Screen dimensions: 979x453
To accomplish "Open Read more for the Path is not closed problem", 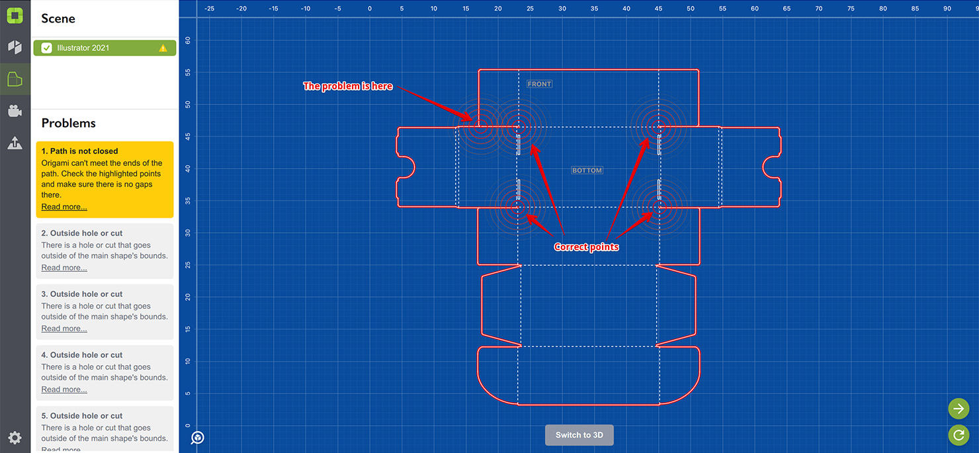I will (x=64, y=206).
